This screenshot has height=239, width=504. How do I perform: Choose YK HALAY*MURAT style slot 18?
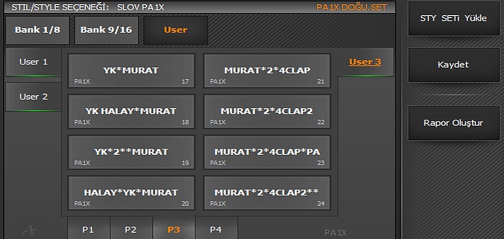131,111
